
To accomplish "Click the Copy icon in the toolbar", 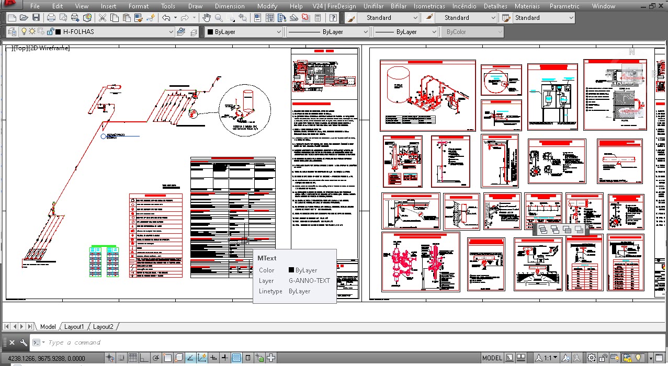I will coord(115,18).
